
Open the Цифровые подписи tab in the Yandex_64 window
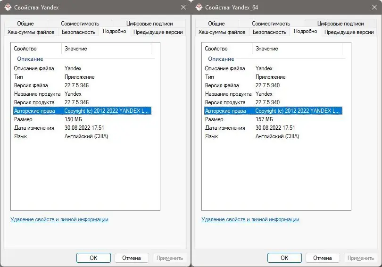click(340, 24)
